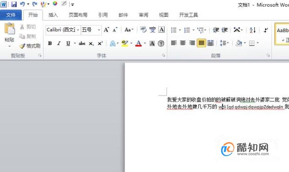Open the Calibri font name dropdown
Screen dimensions: 289x172
click(x=78, y=30)
